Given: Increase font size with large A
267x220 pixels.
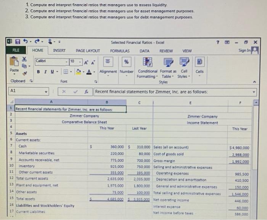Looking at the screenshot, I should 86,63.
